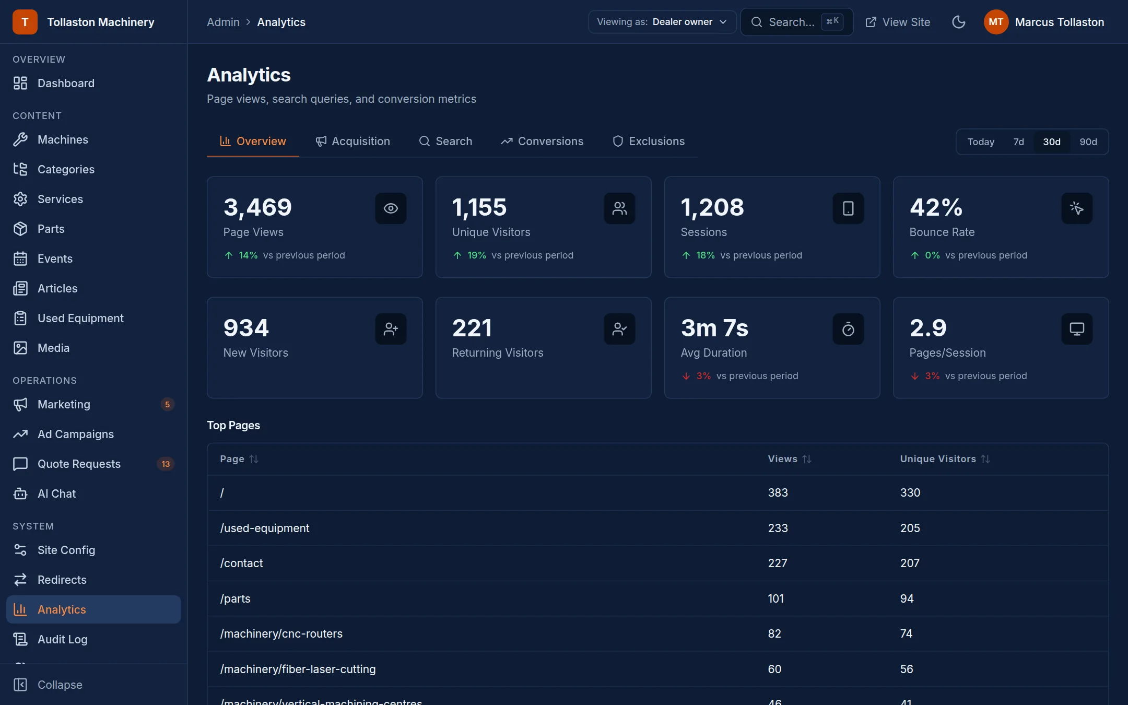The width and height of the screenshot is (1128, 705).
Task: Open the Dashboard sidebar item
Action: click(93, 83)
